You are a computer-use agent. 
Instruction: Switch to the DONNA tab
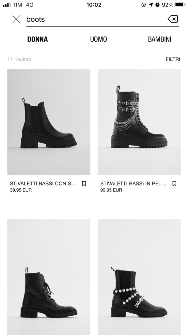coord(38,39)
